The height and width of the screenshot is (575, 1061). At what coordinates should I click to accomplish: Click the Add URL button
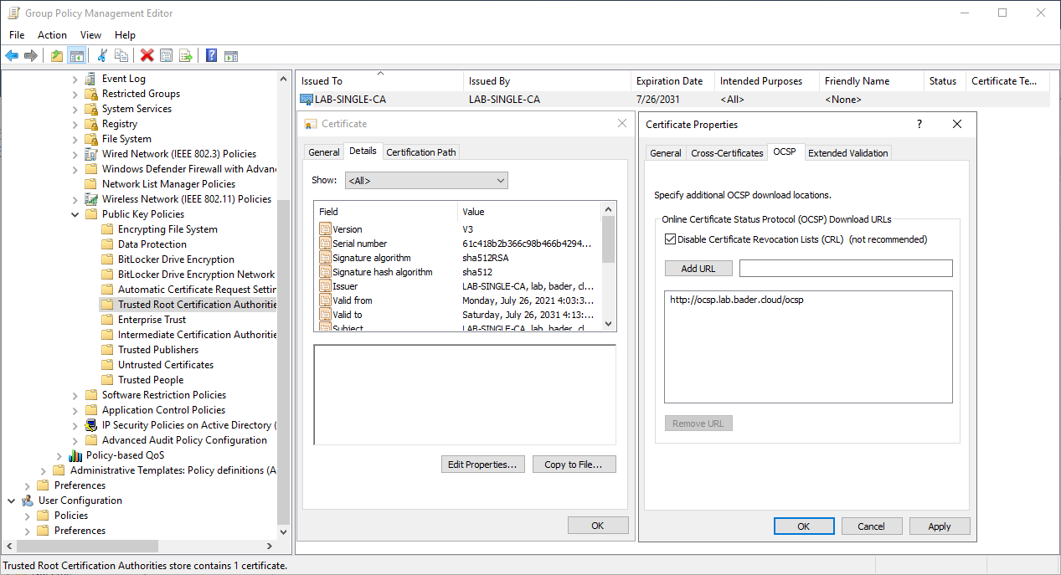[x=698, y=268]
